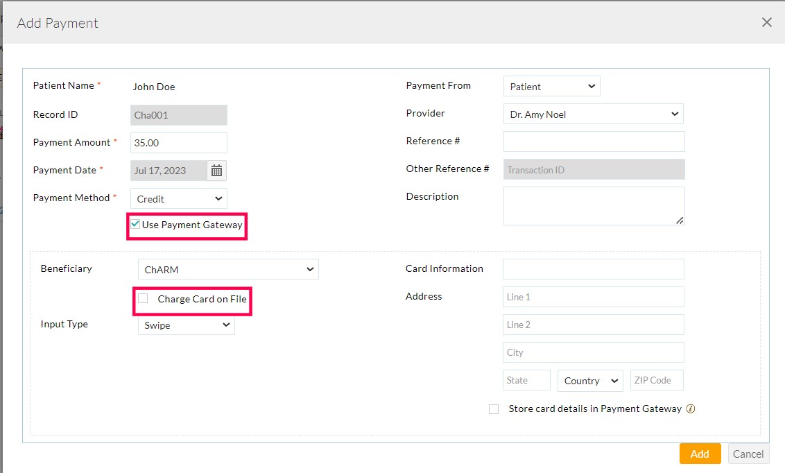Select a Country from the dropdown

pyautogui.click(x=590, y=381)
